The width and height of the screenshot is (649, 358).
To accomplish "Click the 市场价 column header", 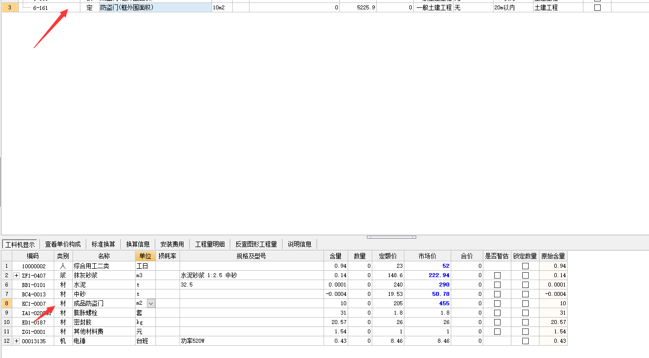I will (428, 256).
